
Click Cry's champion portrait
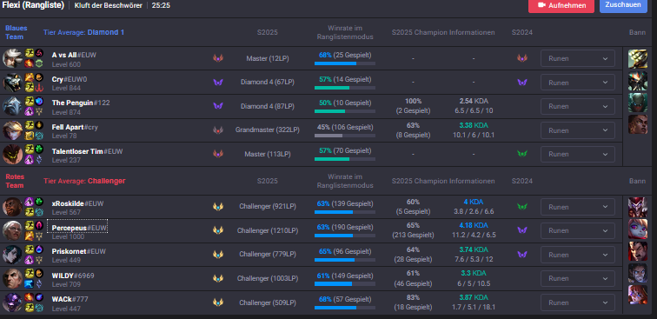click(x=12, y=83)
